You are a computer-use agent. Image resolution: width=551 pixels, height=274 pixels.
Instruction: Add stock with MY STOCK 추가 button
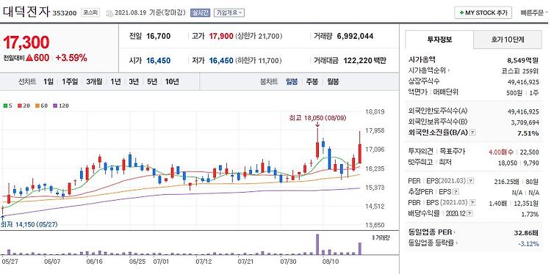point(484,12)
